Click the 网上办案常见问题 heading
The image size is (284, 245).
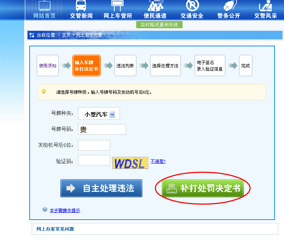click(55, 229)
